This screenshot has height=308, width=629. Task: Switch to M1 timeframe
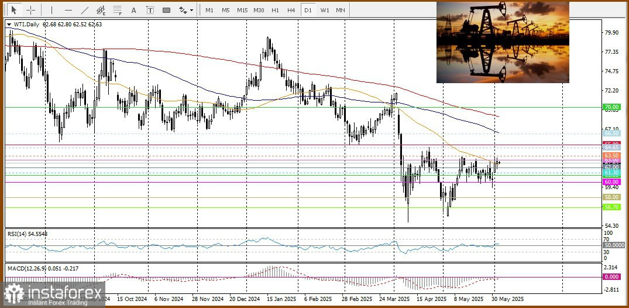[209, 10]
